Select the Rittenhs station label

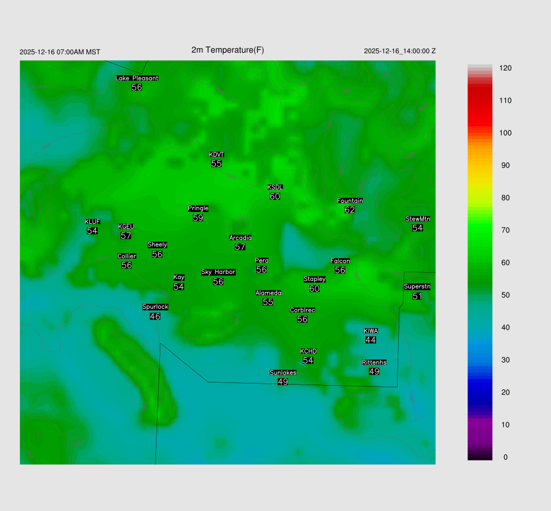tap(374, 363)
